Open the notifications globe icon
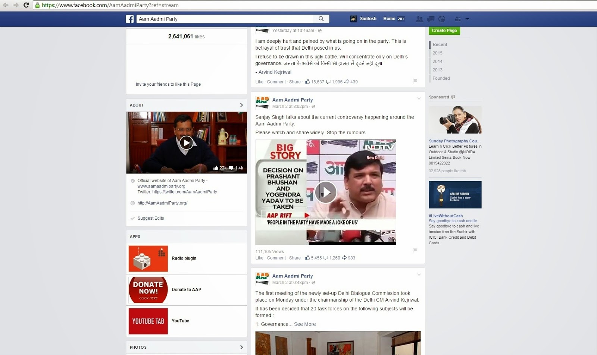 click(442, 19)
